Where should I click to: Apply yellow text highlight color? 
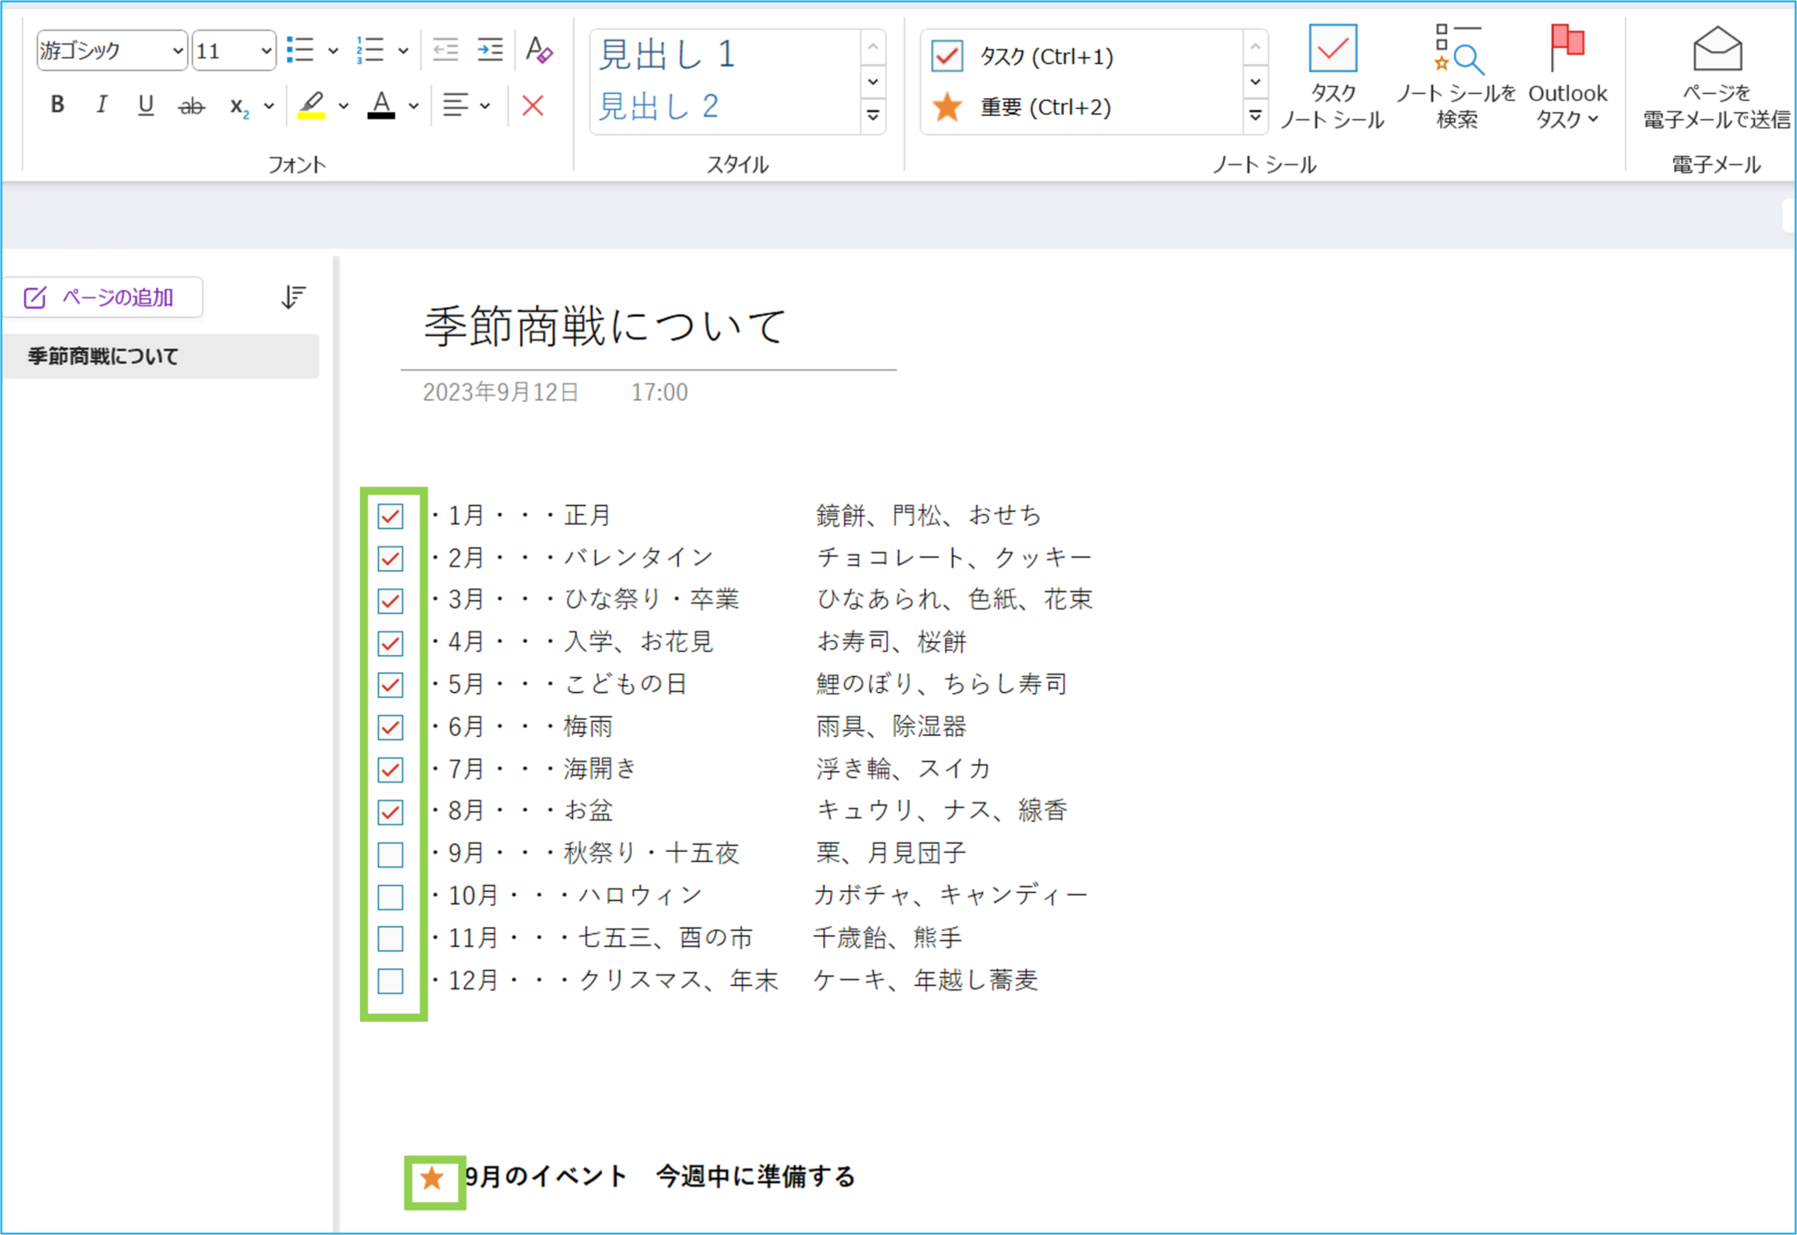(311, 105)
